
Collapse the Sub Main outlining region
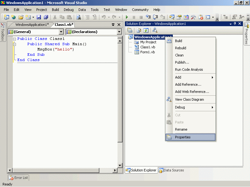pyautogui.click(x=14, y=44)
